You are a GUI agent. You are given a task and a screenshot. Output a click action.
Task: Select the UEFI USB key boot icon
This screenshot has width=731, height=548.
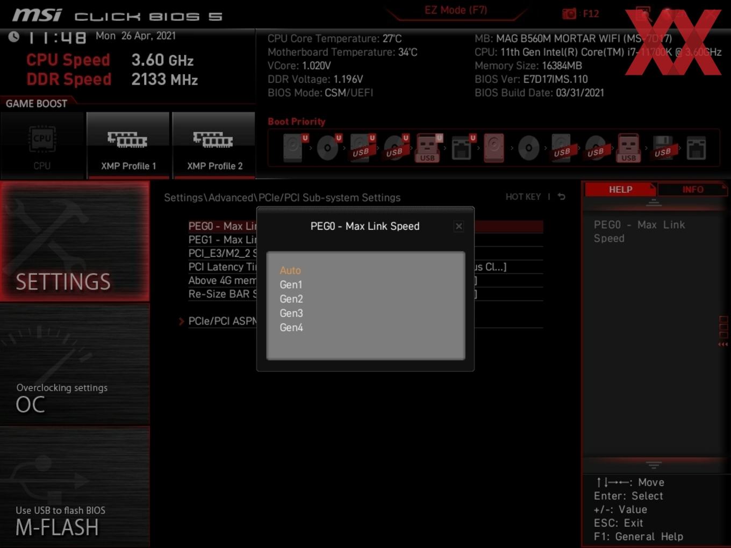[x=428, y=148]
